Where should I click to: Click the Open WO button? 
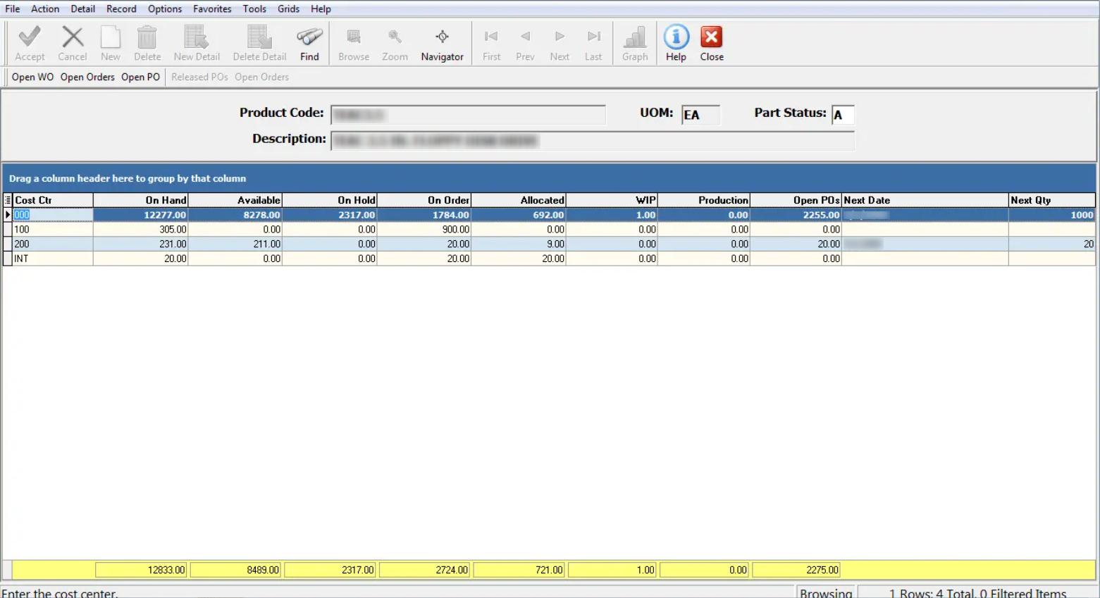(32, 77)
